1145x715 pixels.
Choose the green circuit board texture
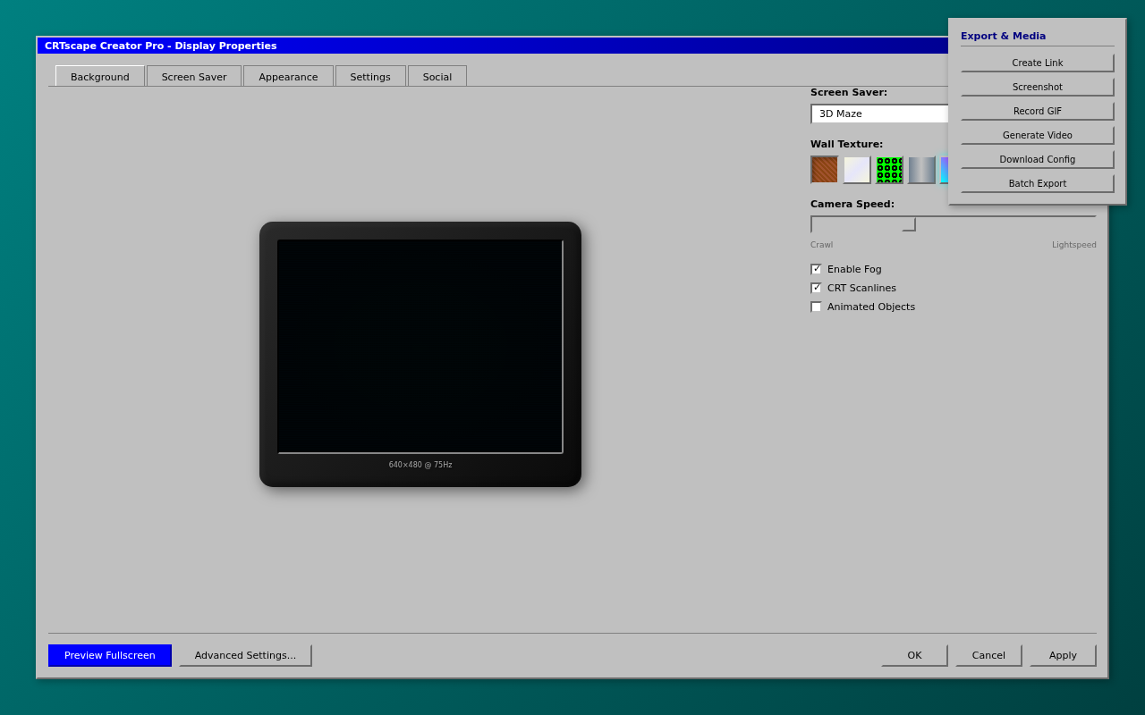pos(888,169)
